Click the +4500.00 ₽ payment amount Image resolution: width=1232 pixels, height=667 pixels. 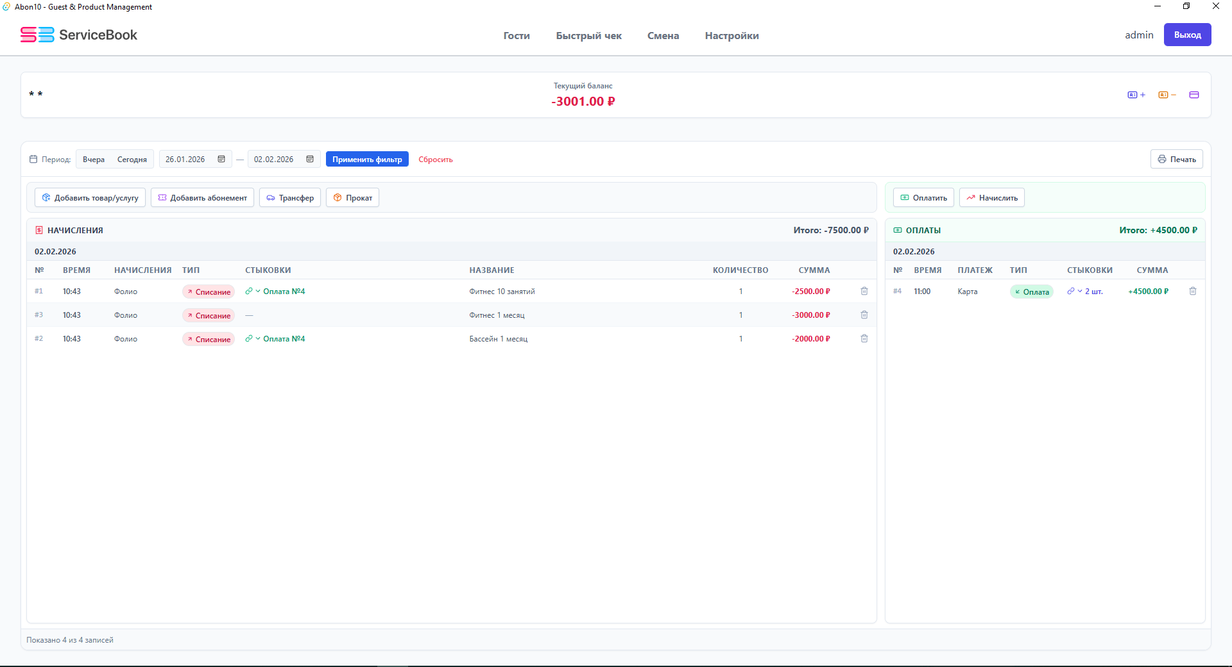coord(1148,291)
